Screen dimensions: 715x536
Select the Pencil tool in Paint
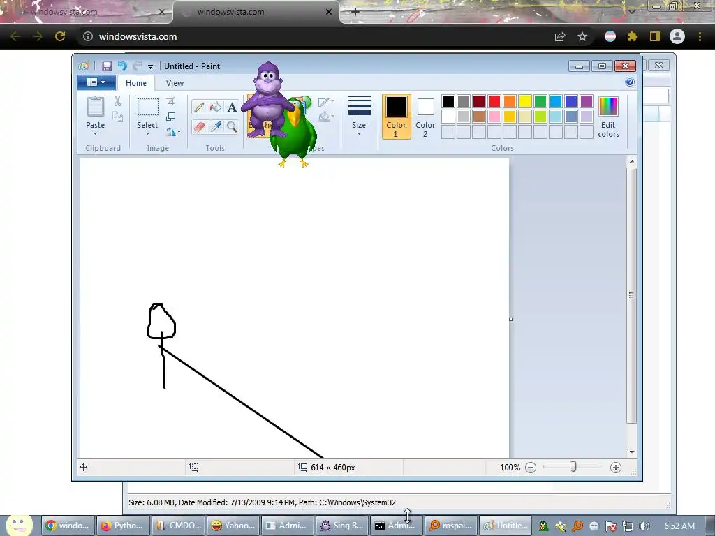pos(199,107)
